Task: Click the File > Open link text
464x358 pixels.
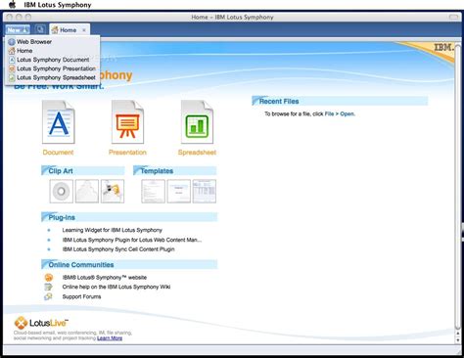Action: pyautogui.click(x=340, y=113)
